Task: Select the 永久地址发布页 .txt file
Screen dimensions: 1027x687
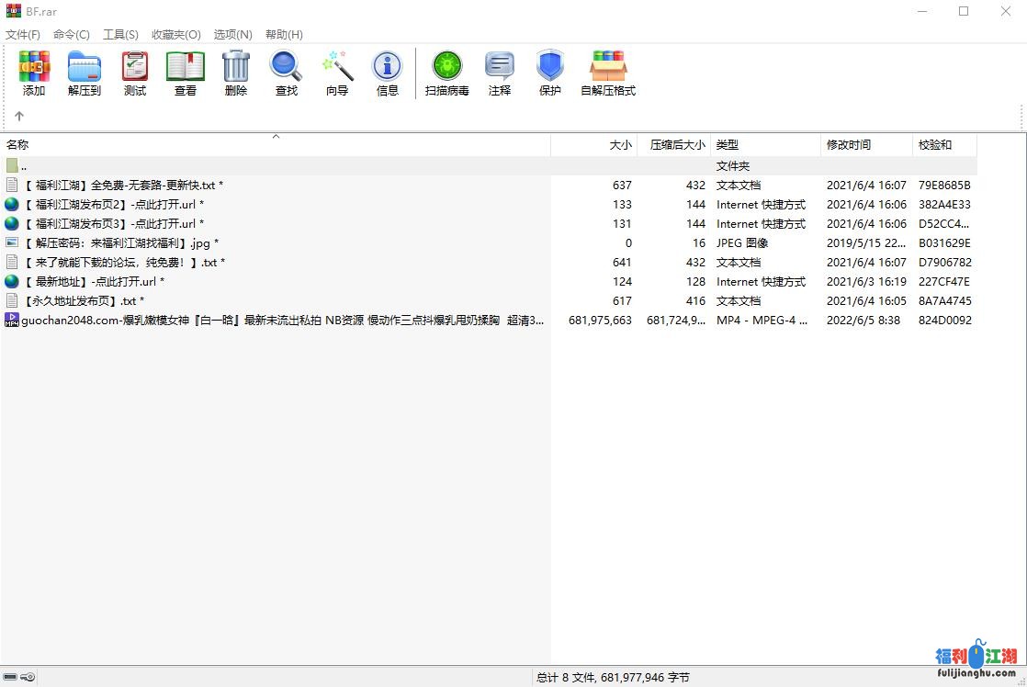Action: coord(83,301)
